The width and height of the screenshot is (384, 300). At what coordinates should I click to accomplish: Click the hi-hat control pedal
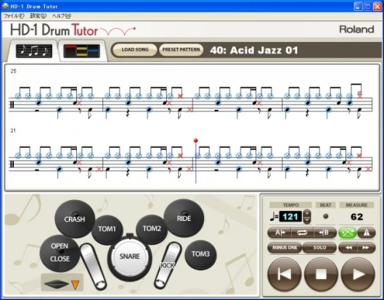click(93, 266)
